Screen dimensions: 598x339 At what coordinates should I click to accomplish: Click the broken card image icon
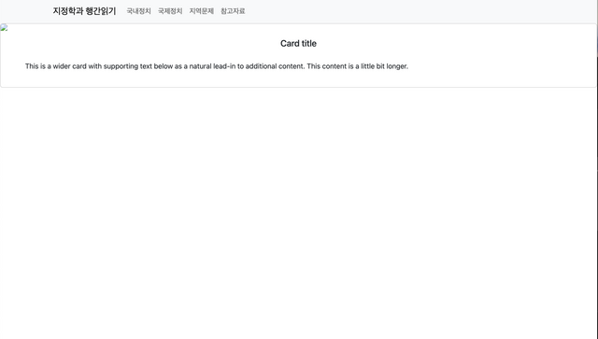click(x=4, y=27)
